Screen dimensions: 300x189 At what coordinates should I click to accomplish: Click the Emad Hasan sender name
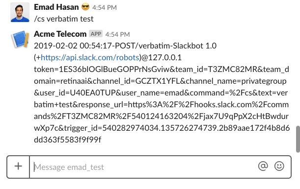pos(56,7)
